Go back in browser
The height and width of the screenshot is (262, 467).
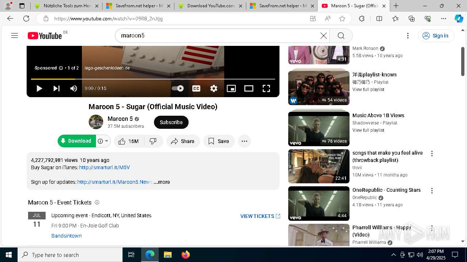pos(10,19)
